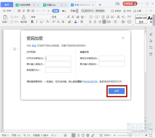Image resolution: width=155 pixels, height=138 pixels.
Task: Collapse the ribbon with chevron arrow
Action: click(x=151, y=11)
